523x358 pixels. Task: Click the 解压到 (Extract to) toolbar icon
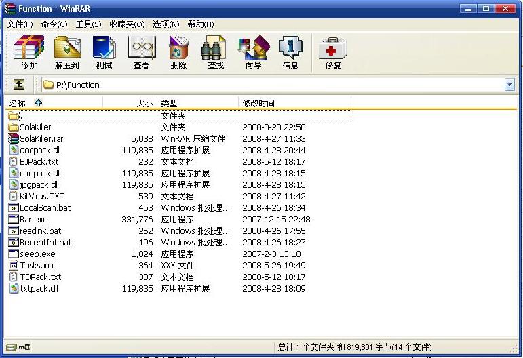coord(67,52)
